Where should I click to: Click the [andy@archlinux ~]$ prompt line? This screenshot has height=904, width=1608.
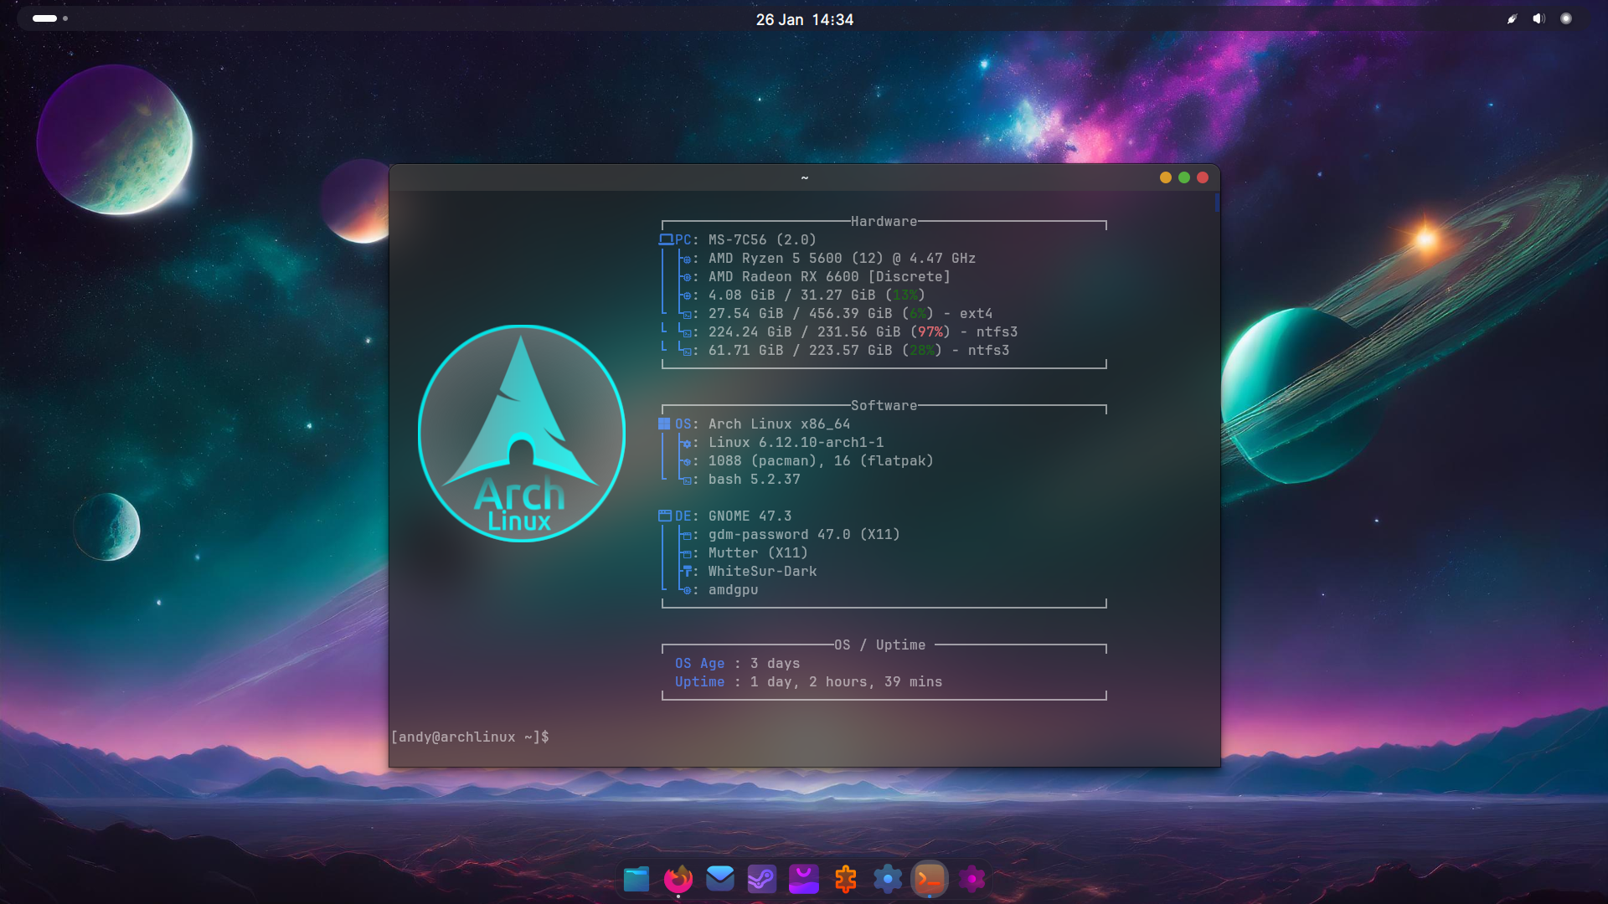click(470, 737)
